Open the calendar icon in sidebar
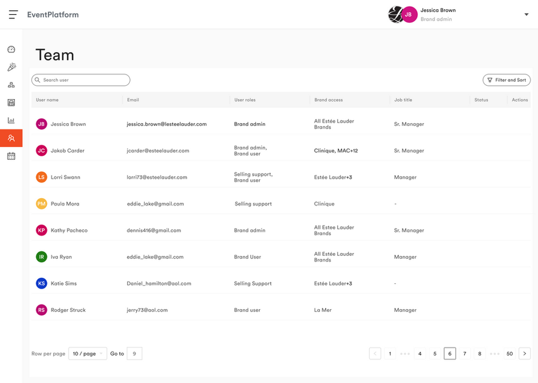The width and height of the screenshot is (538, 383). (x=11, y=156)
